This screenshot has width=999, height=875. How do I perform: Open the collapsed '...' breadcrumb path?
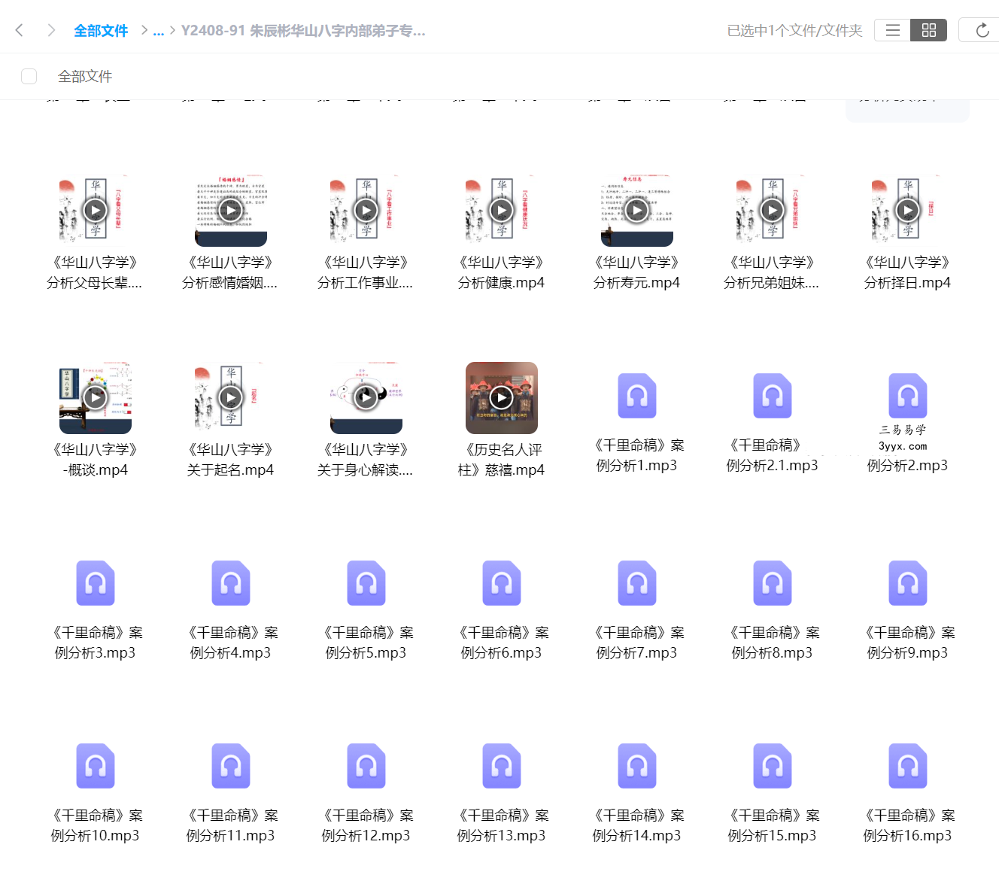pyautogui.click(x=158, y=31)
